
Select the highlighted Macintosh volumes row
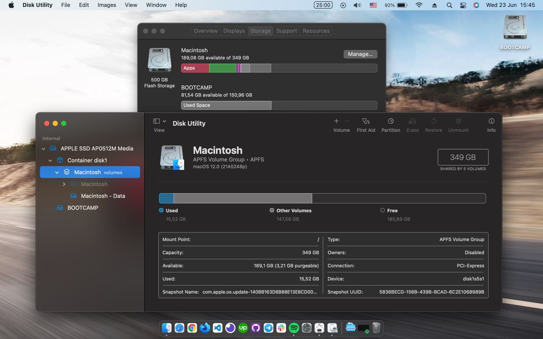[90, 172]
